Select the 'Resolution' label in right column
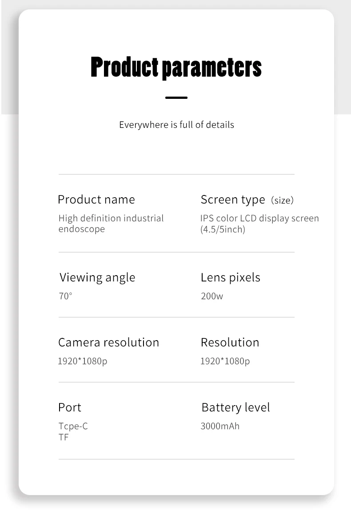The width and height of the screenshot is (351, 532). click(x=230, y=343)
